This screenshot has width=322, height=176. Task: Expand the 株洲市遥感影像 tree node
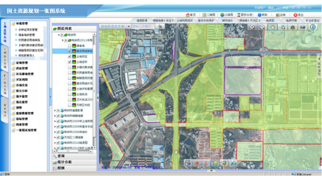pos(55,110)
